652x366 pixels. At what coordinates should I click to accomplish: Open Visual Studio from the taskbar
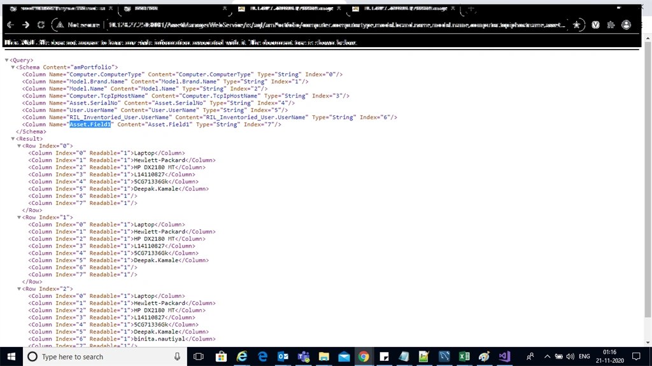(504, 356)
